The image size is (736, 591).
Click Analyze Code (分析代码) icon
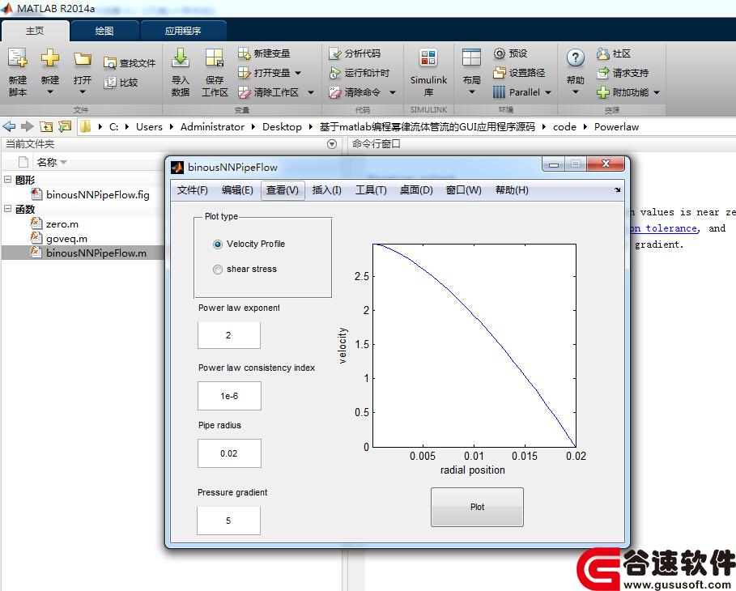[x=334, y=53]
